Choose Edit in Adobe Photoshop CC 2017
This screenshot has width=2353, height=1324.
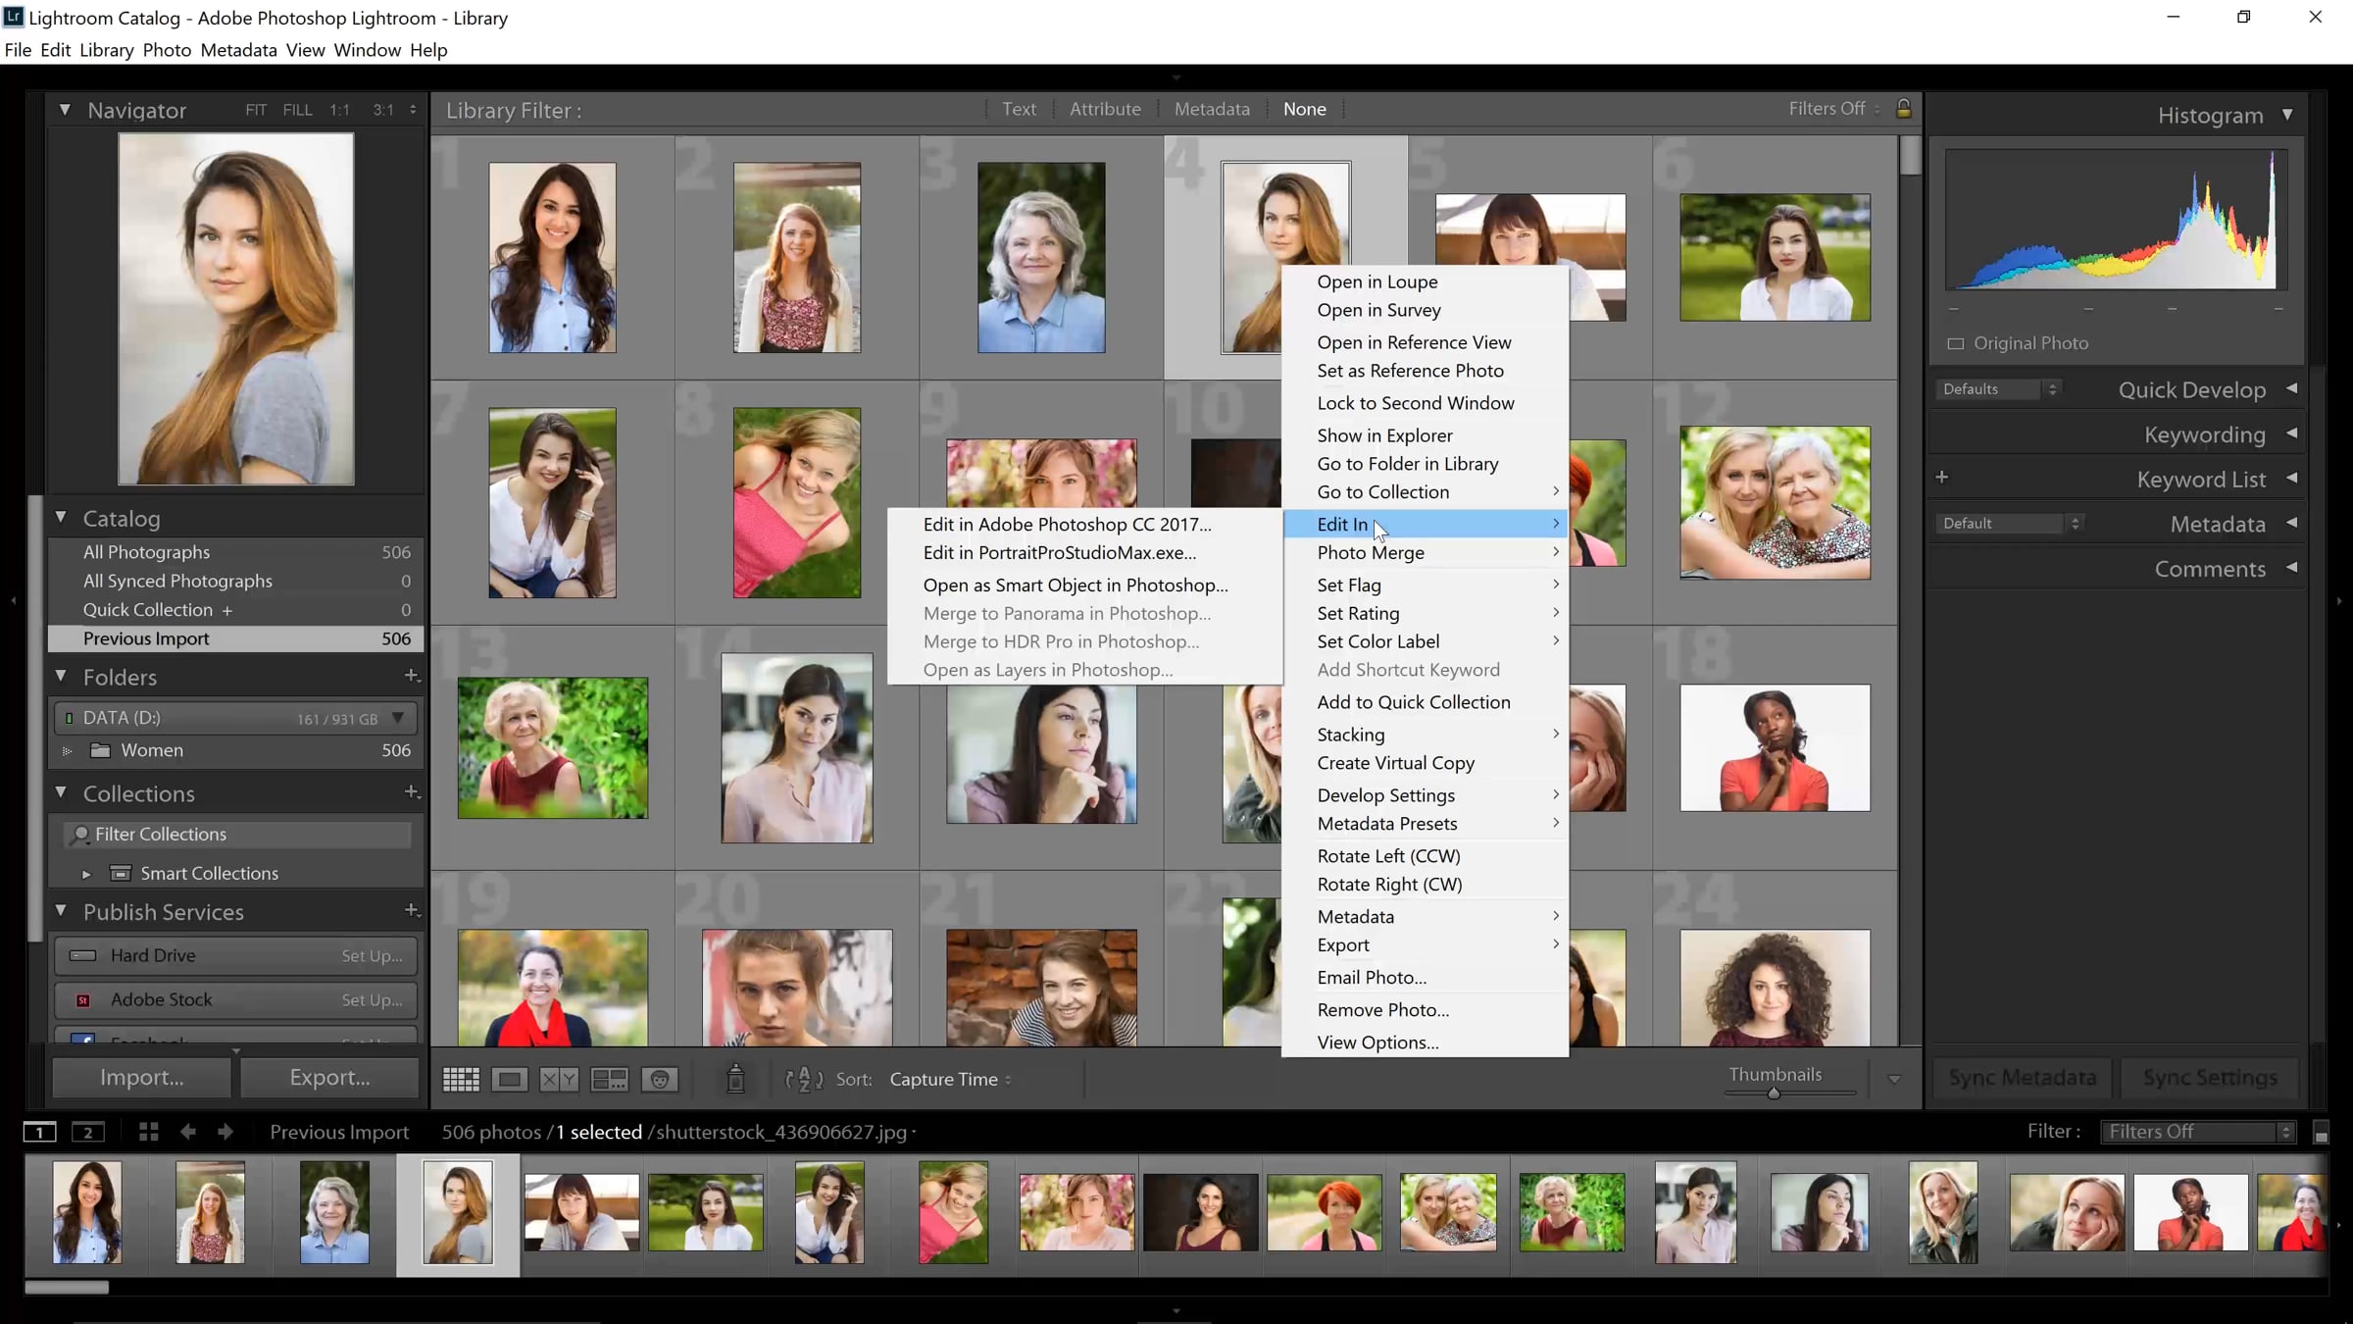click(1067, 525)
